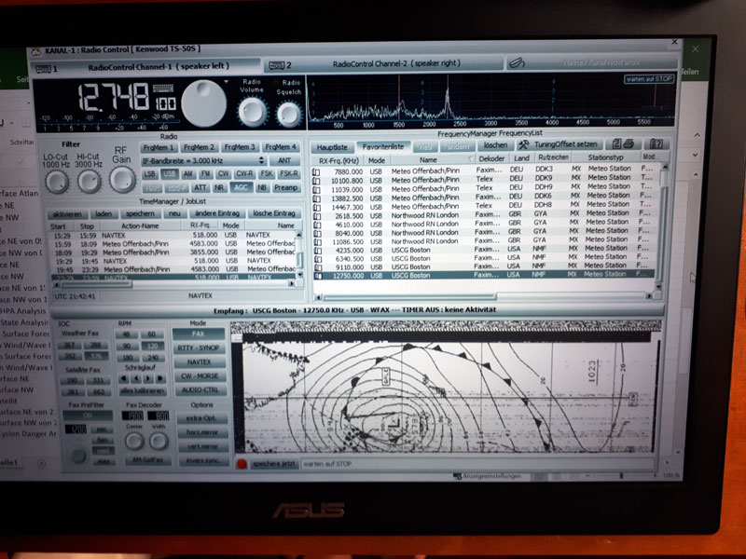Switch to RadioControl Channel-1 tab
The image size is (746, 559).
coord(145,67)
